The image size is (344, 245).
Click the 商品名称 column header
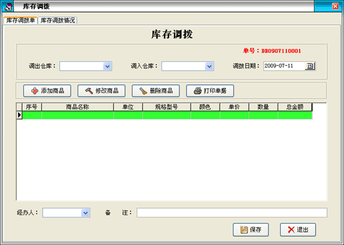(78, 107)
